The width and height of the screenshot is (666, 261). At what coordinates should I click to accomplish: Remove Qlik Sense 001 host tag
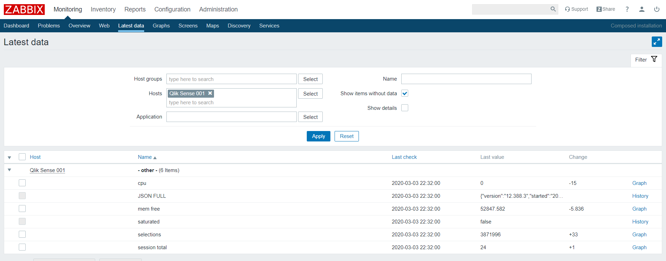pyautogui.click(x=210, y=93)
